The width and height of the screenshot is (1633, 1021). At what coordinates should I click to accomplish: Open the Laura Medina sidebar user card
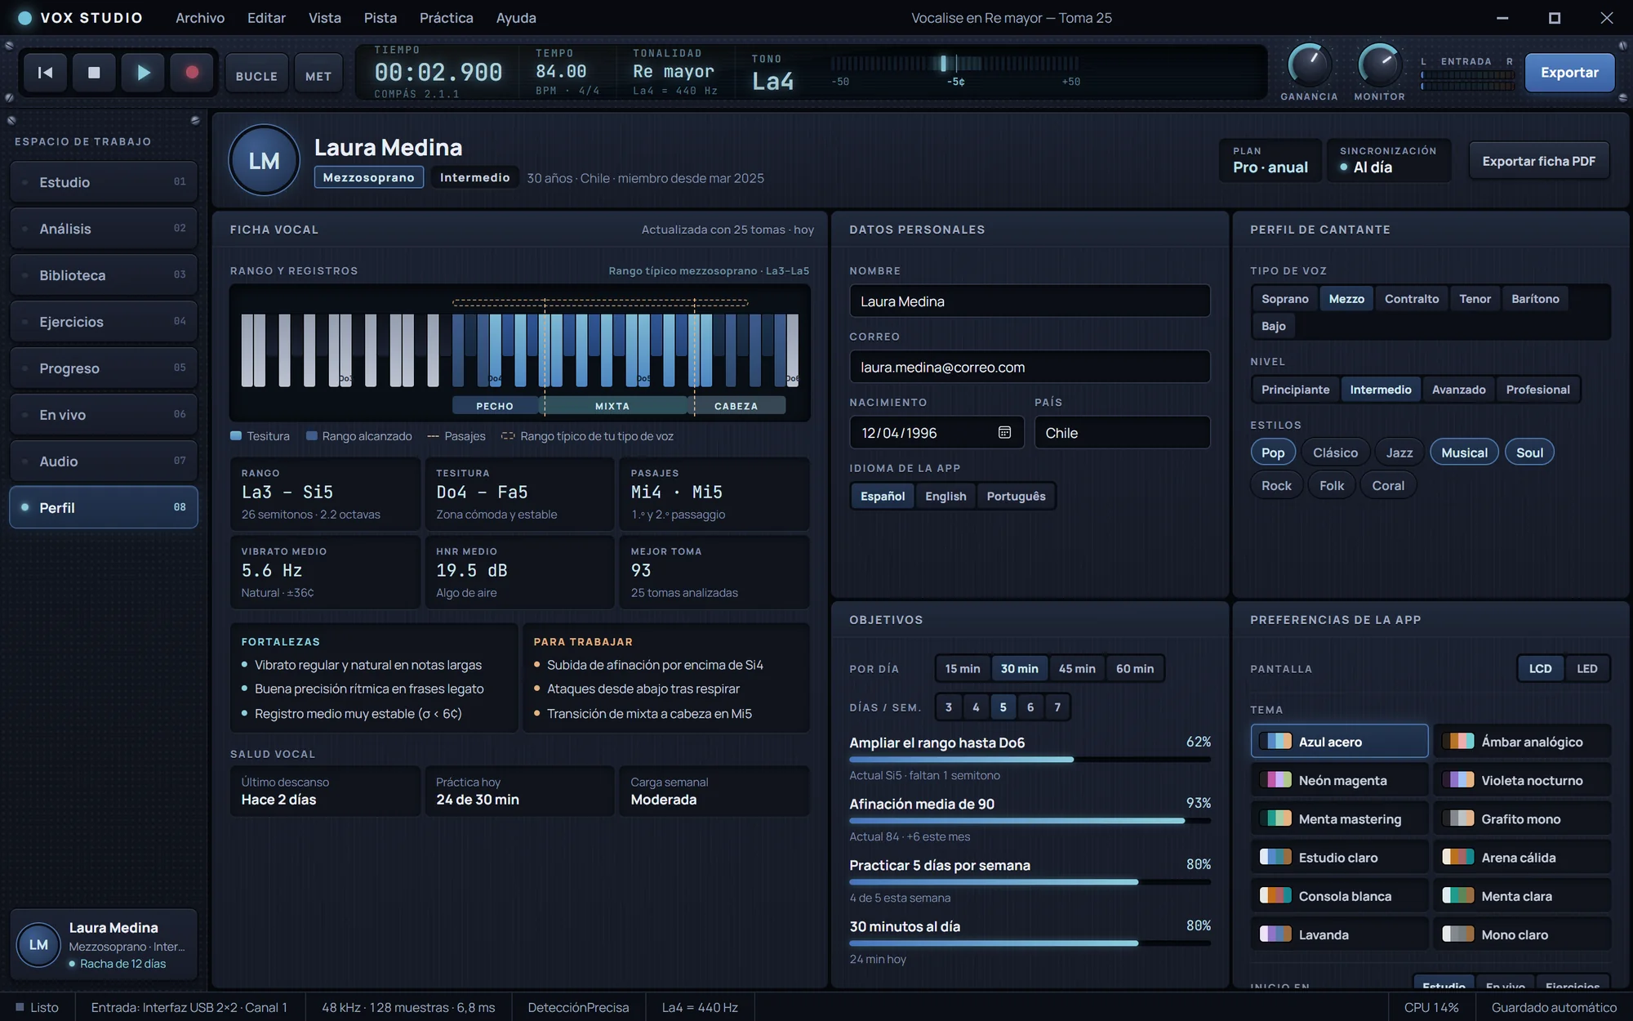click(104, 945)
